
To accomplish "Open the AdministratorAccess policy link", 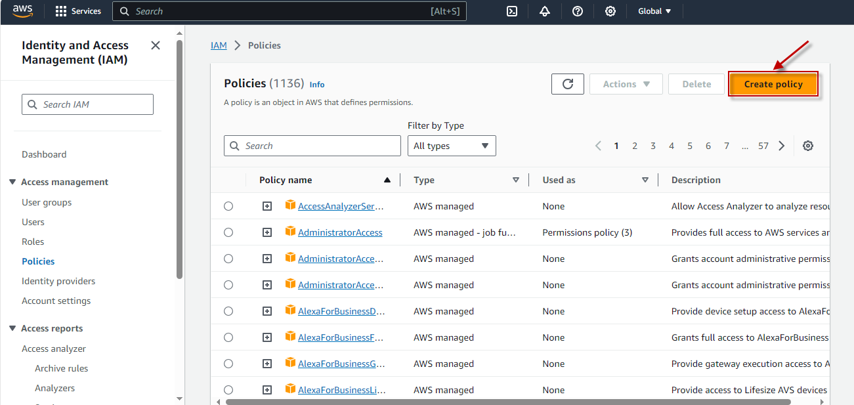I will 340,232.
